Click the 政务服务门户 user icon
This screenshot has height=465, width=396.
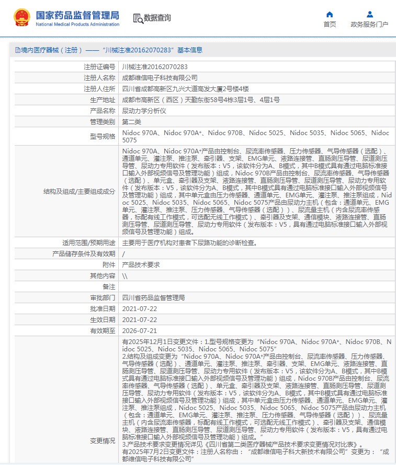[369, 14]
